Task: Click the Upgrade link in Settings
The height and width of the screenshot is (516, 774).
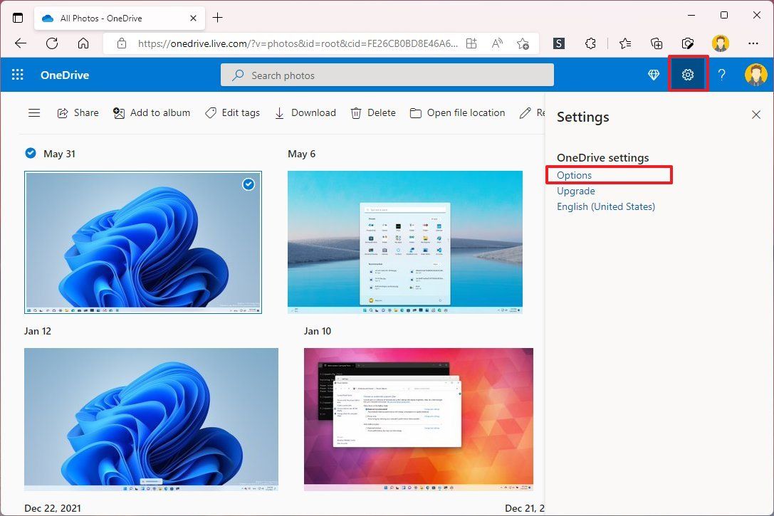Action: pos(576,191)
